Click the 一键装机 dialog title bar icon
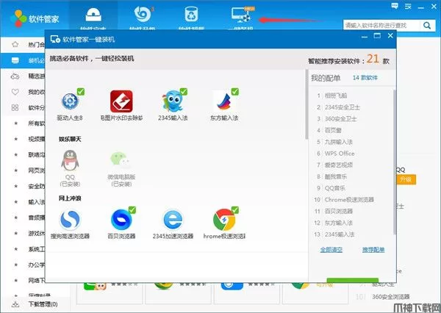The width and height of the screenshot is (441, 313). [x=55, y=39]
